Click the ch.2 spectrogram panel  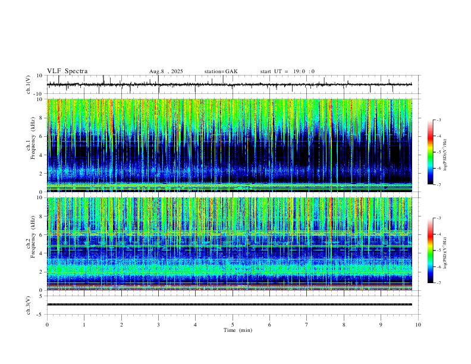(229, 244)
